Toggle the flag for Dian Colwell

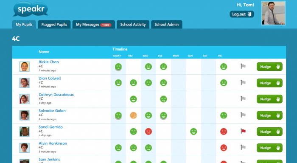(243, 82)
